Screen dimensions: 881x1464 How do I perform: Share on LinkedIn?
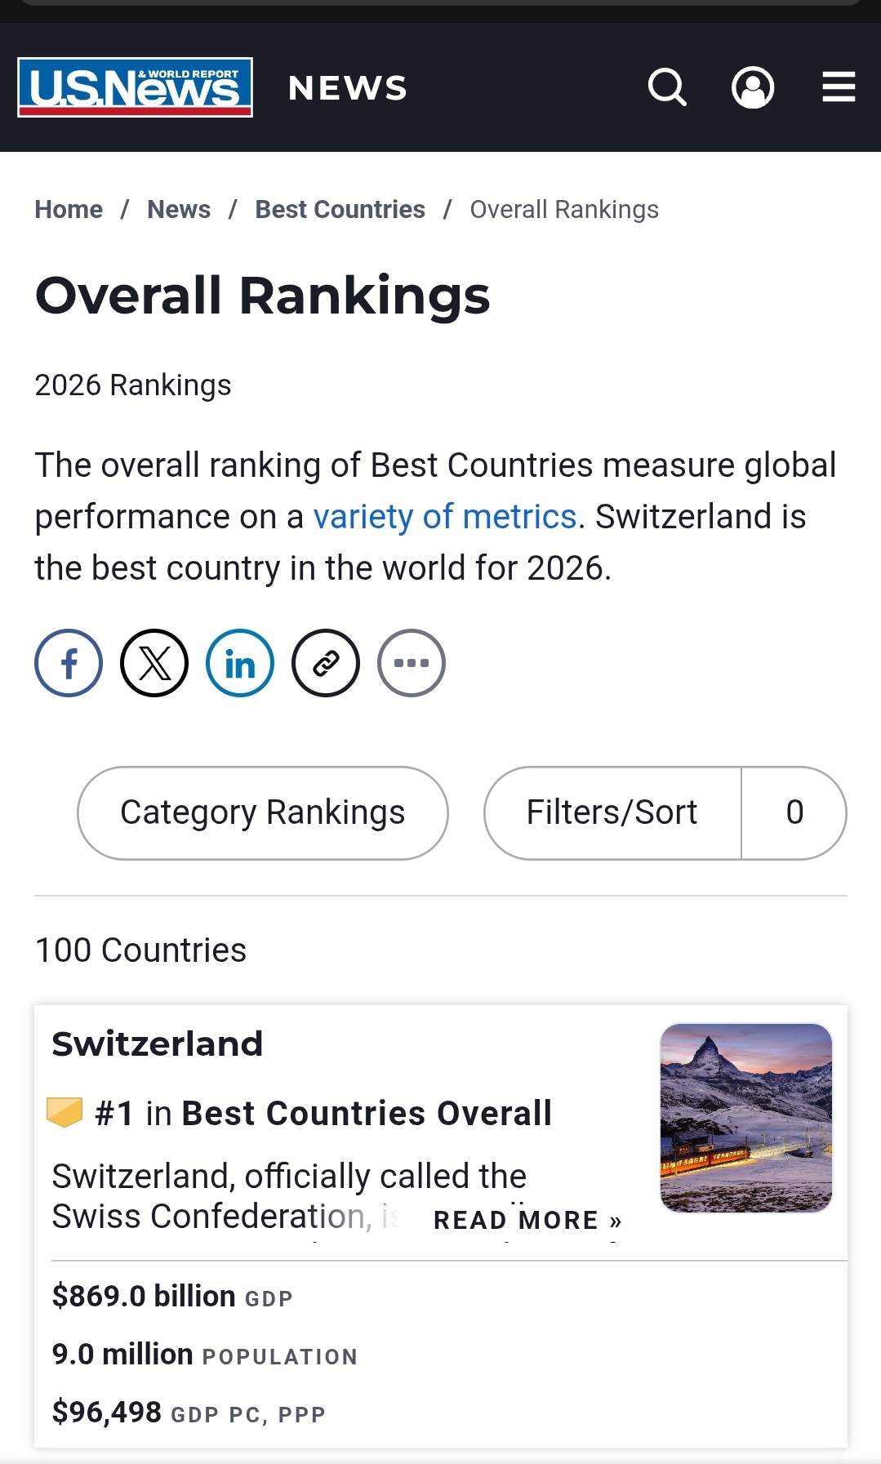tap(240, 663)
